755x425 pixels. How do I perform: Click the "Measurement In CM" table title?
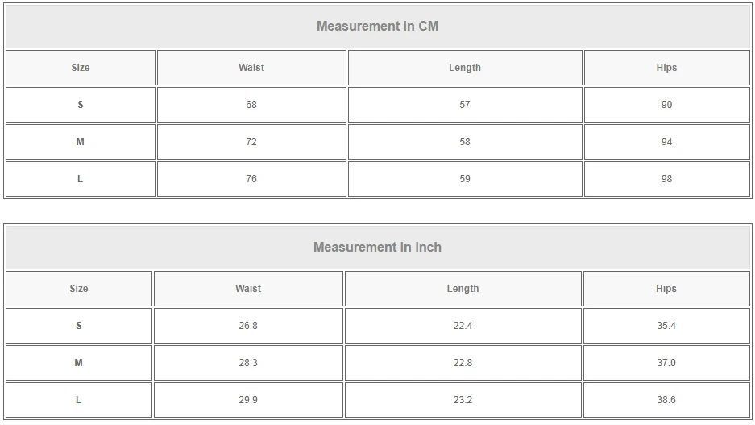377,26
